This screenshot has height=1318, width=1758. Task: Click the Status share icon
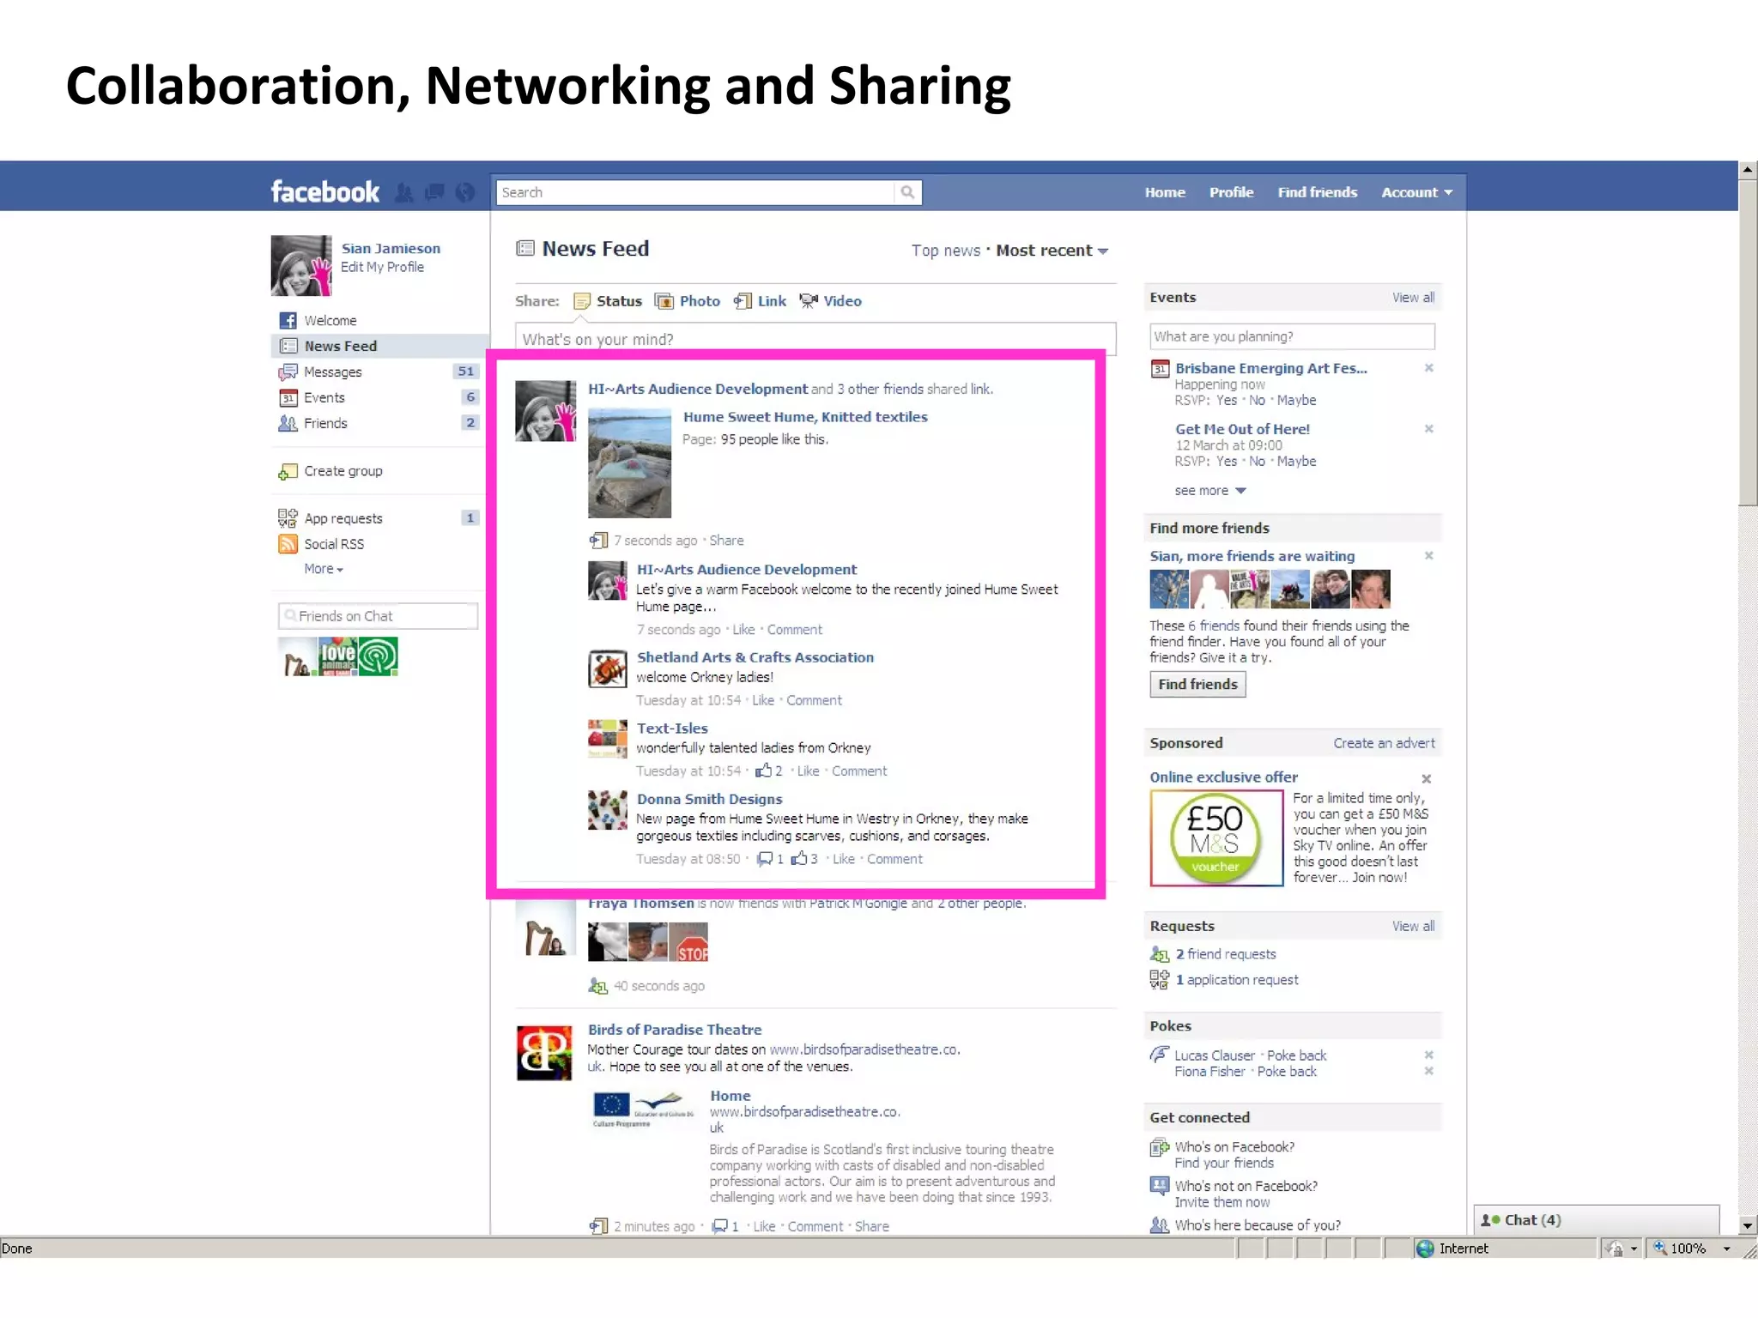(582, 301)
